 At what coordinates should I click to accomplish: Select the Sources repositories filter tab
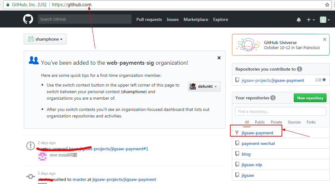(x=294, y=122)
